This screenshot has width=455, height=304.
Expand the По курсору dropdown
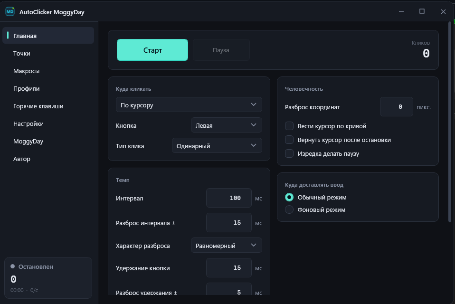point(189,104)
